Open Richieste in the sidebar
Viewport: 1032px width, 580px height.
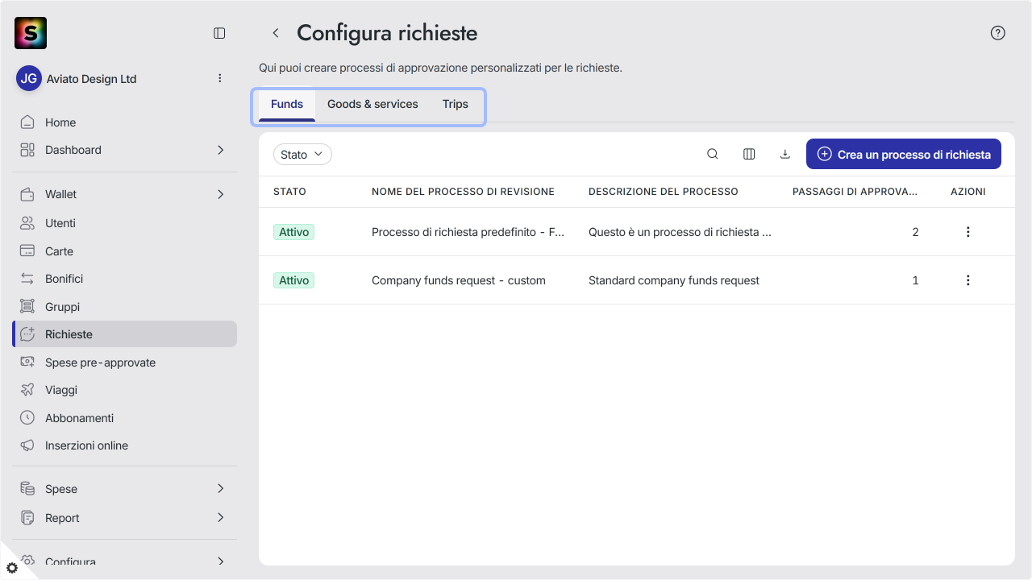(125, 334)
